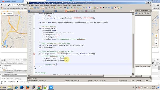Save the document with the Save icon

point(35,8)
